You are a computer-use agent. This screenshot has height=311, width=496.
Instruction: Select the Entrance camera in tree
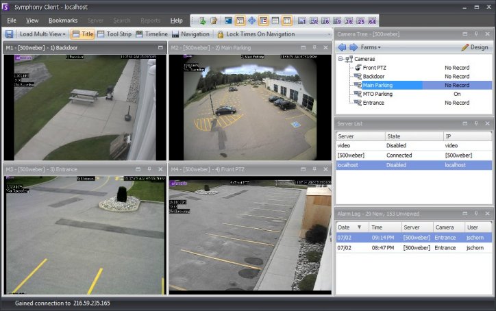point(373,103)
